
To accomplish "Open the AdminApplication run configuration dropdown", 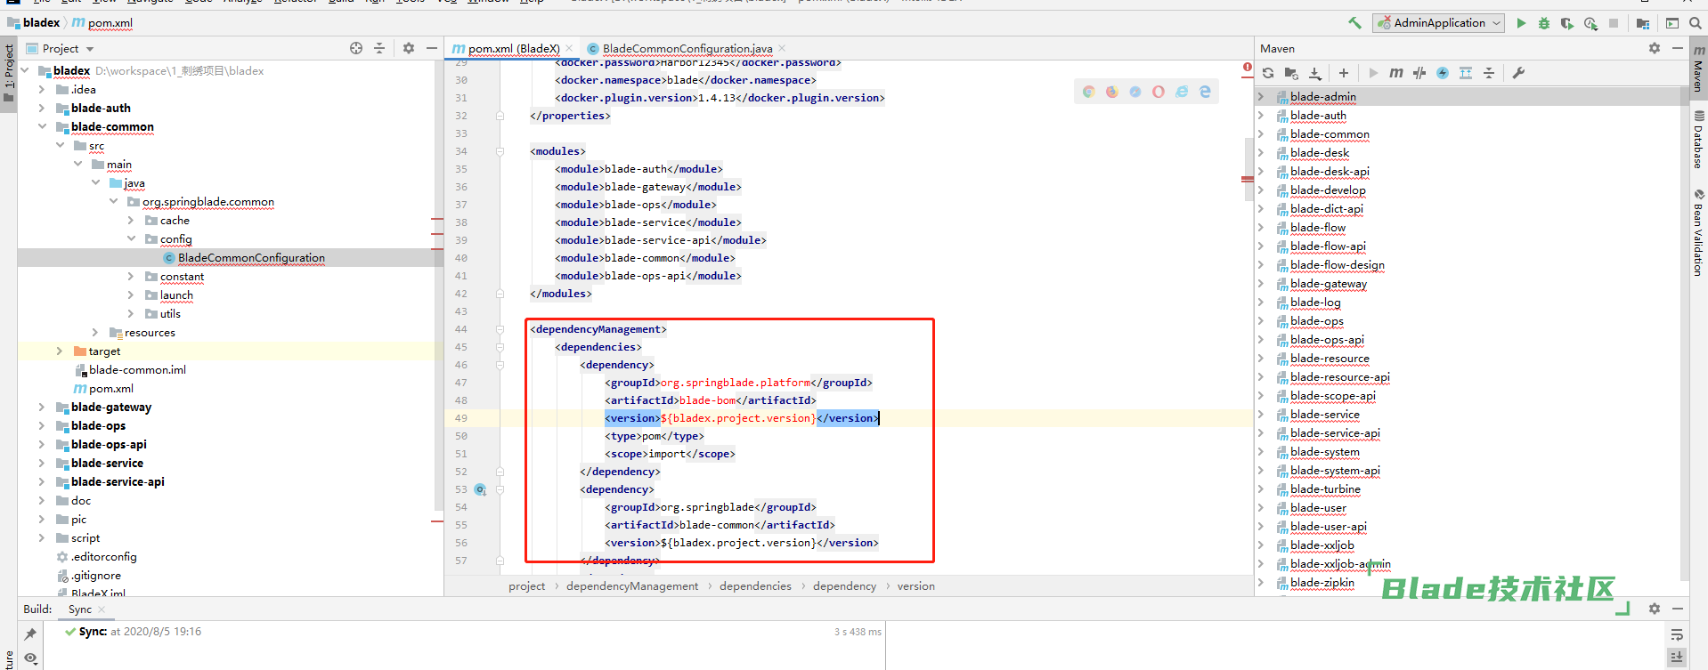I will pos(1438,23).
